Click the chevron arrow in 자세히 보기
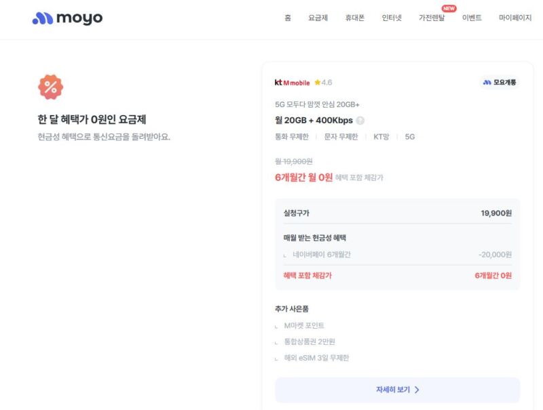This screenshot has width=543, height=410. (x=417, y=390)
